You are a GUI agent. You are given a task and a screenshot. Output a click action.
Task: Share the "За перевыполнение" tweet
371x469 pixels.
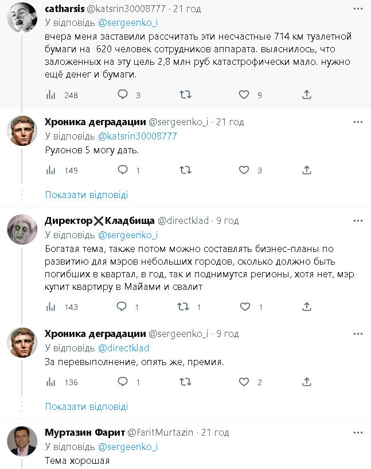[307, 382]
